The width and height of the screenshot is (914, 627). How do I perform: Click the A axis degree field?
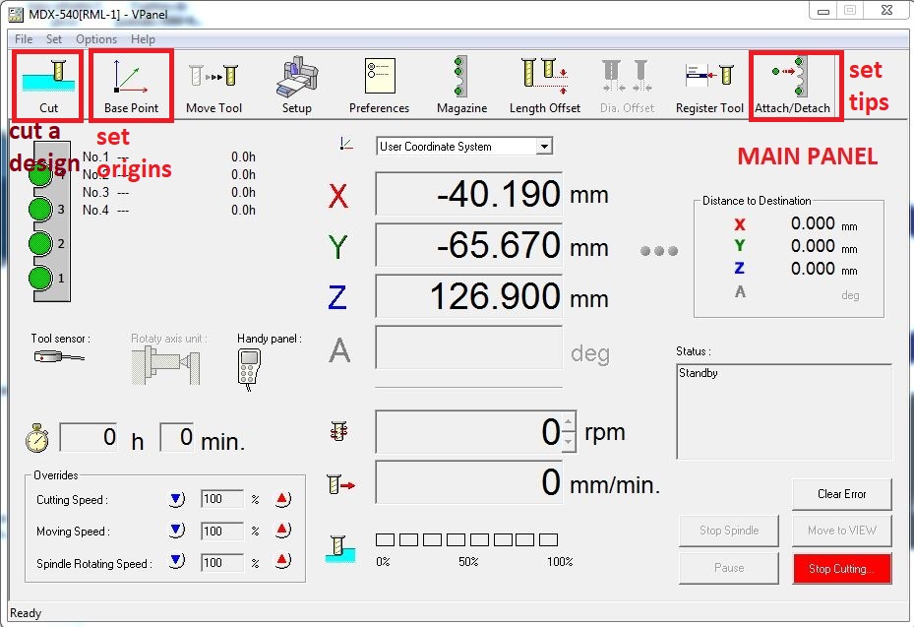(x=468, y=347)
